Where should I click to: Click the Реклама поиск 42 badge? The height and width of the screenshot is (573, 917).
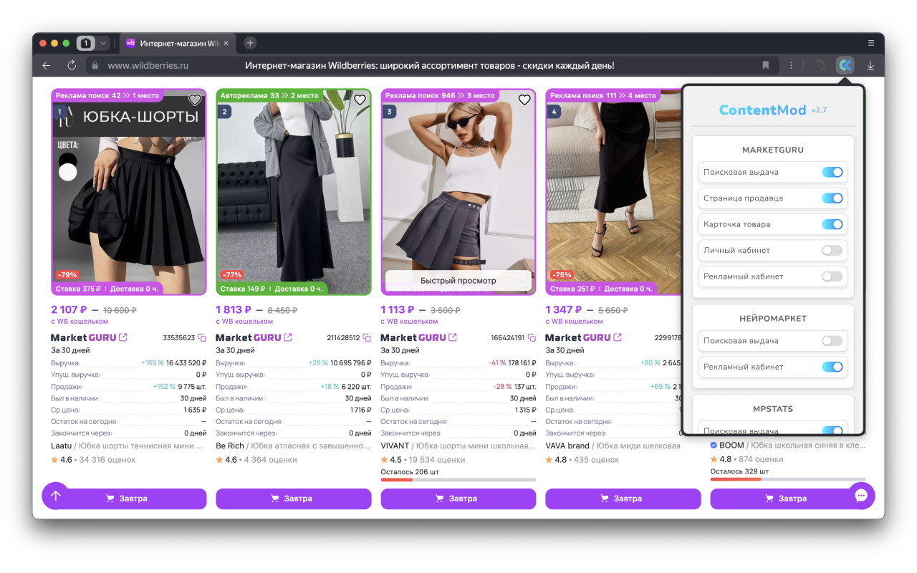[107, 95]
